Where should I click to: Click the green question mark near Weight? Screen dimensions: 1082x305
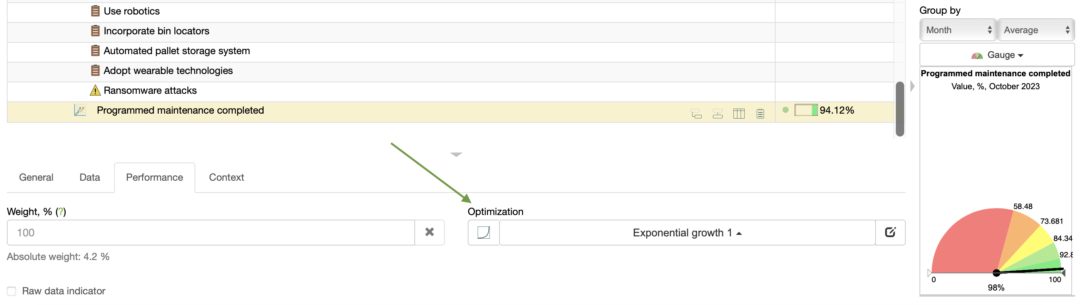(61, 212)
